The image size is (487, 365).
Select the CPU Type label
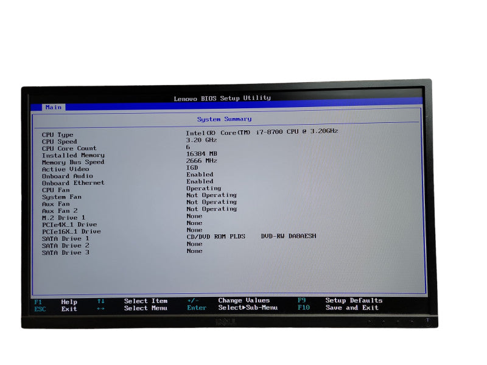coord(57,134)
